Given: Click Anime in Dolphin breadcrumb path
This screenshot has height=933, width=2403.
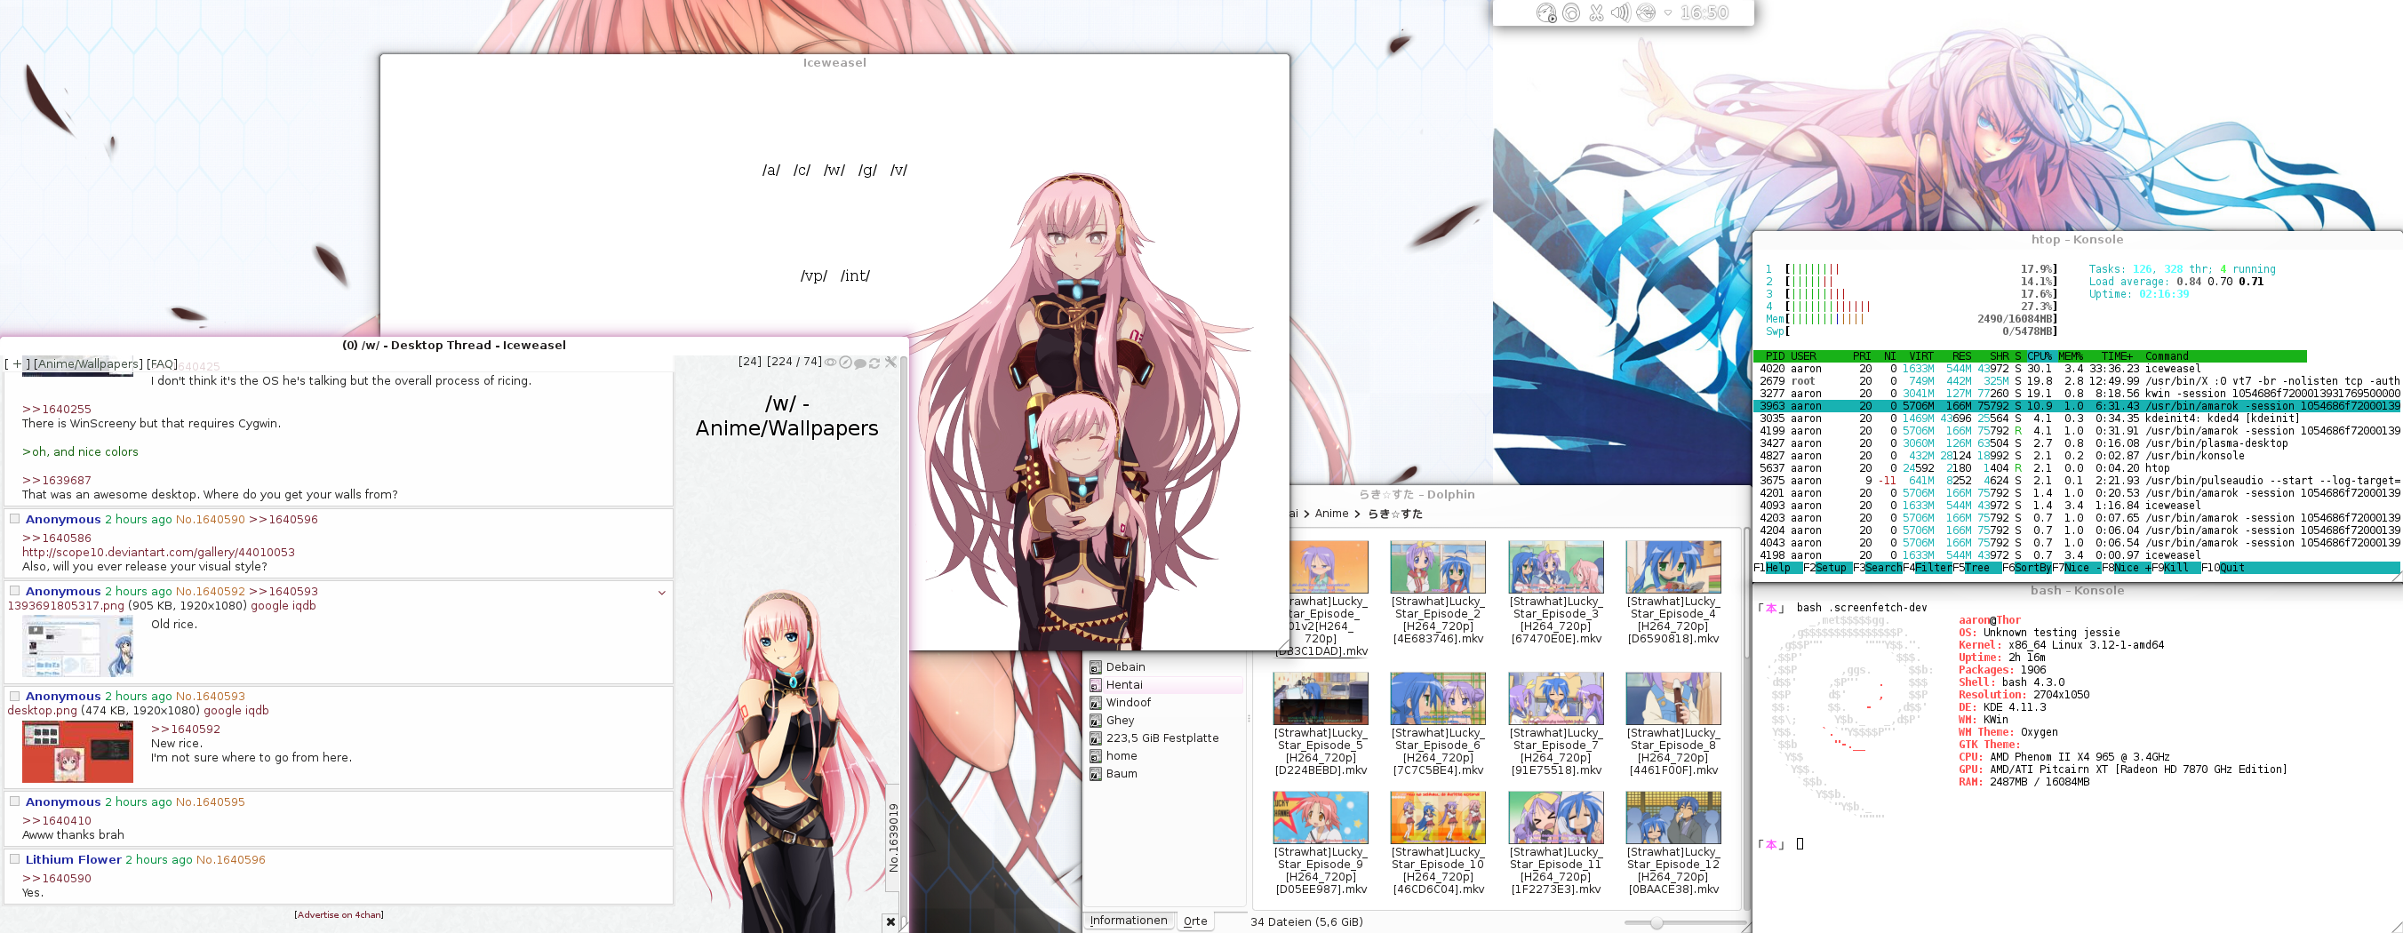Looking at the screenshot, I should 1331,514.
